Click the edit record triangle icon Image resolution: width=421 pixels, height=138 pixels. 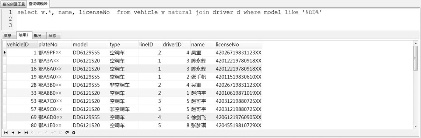(x=46, y=132)
